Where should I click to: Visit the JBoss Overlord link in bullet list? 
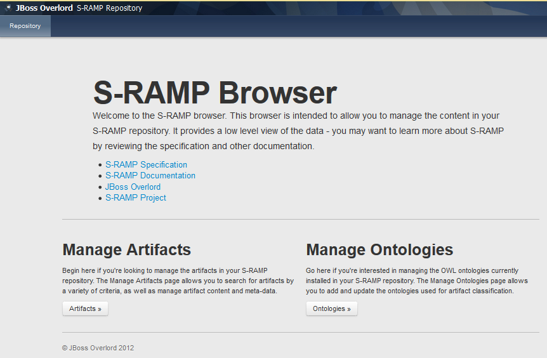point(133,187)
